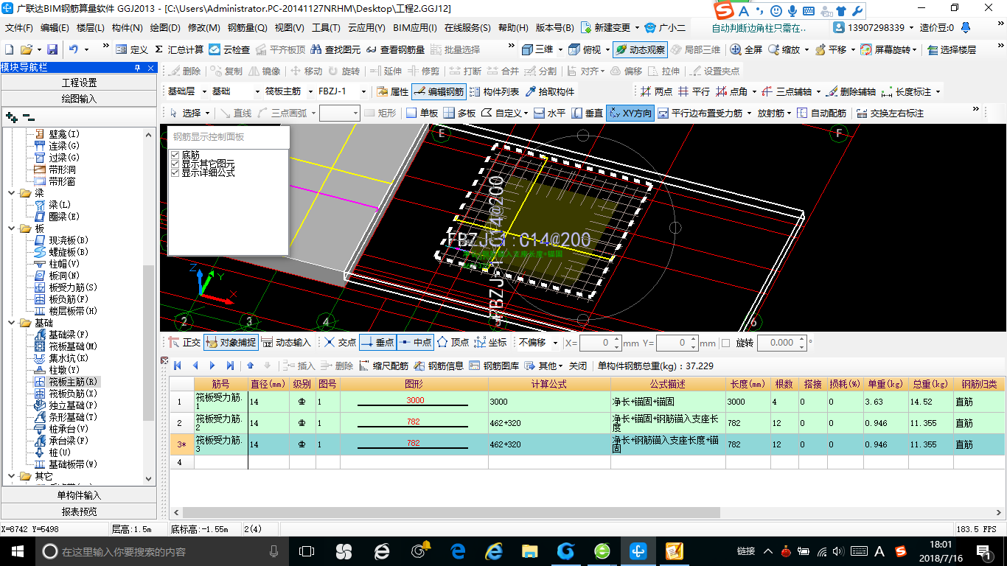Click 工程设置 navigation button
Screen dimensions: 1007x566
point(79,83)
